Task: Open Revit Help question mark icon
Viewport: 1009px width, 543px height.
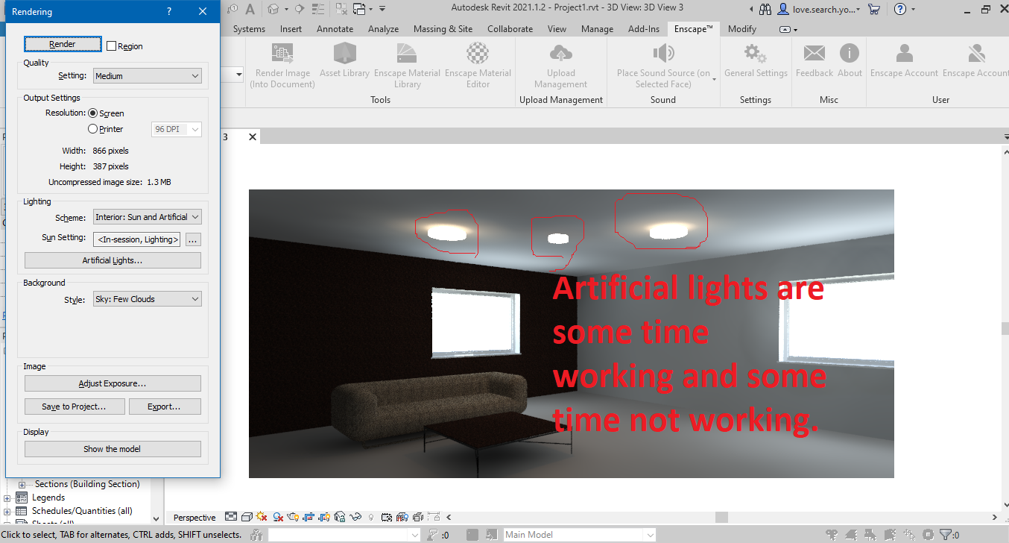Action: 900,9
